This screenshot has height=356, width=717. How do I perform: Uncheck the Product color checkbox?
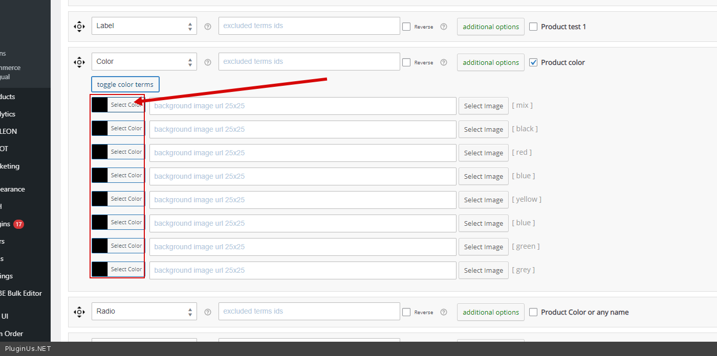(533, 62)
